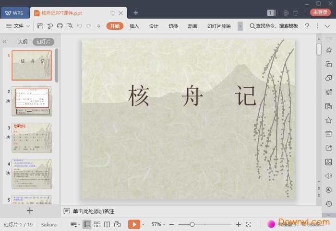Viewport: 336px width, 231px height.
Task: Switch the panel to 幻灯片 view
Action: pos(44,42)
